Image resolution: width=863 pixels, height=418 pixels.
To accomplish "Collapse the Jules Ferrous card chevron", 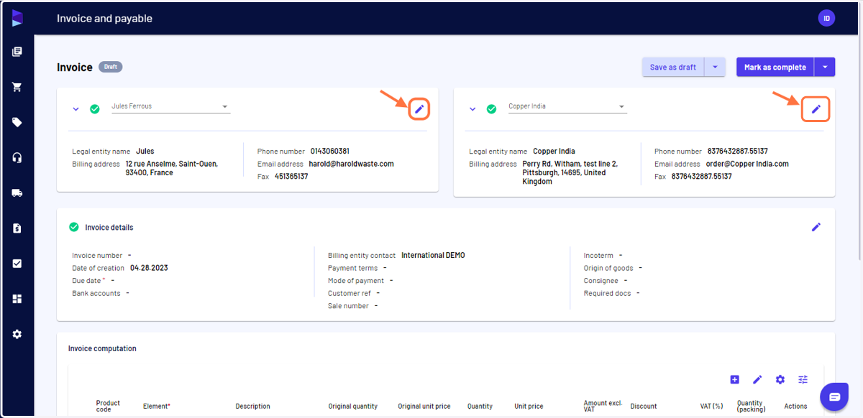I will [76, 109].
